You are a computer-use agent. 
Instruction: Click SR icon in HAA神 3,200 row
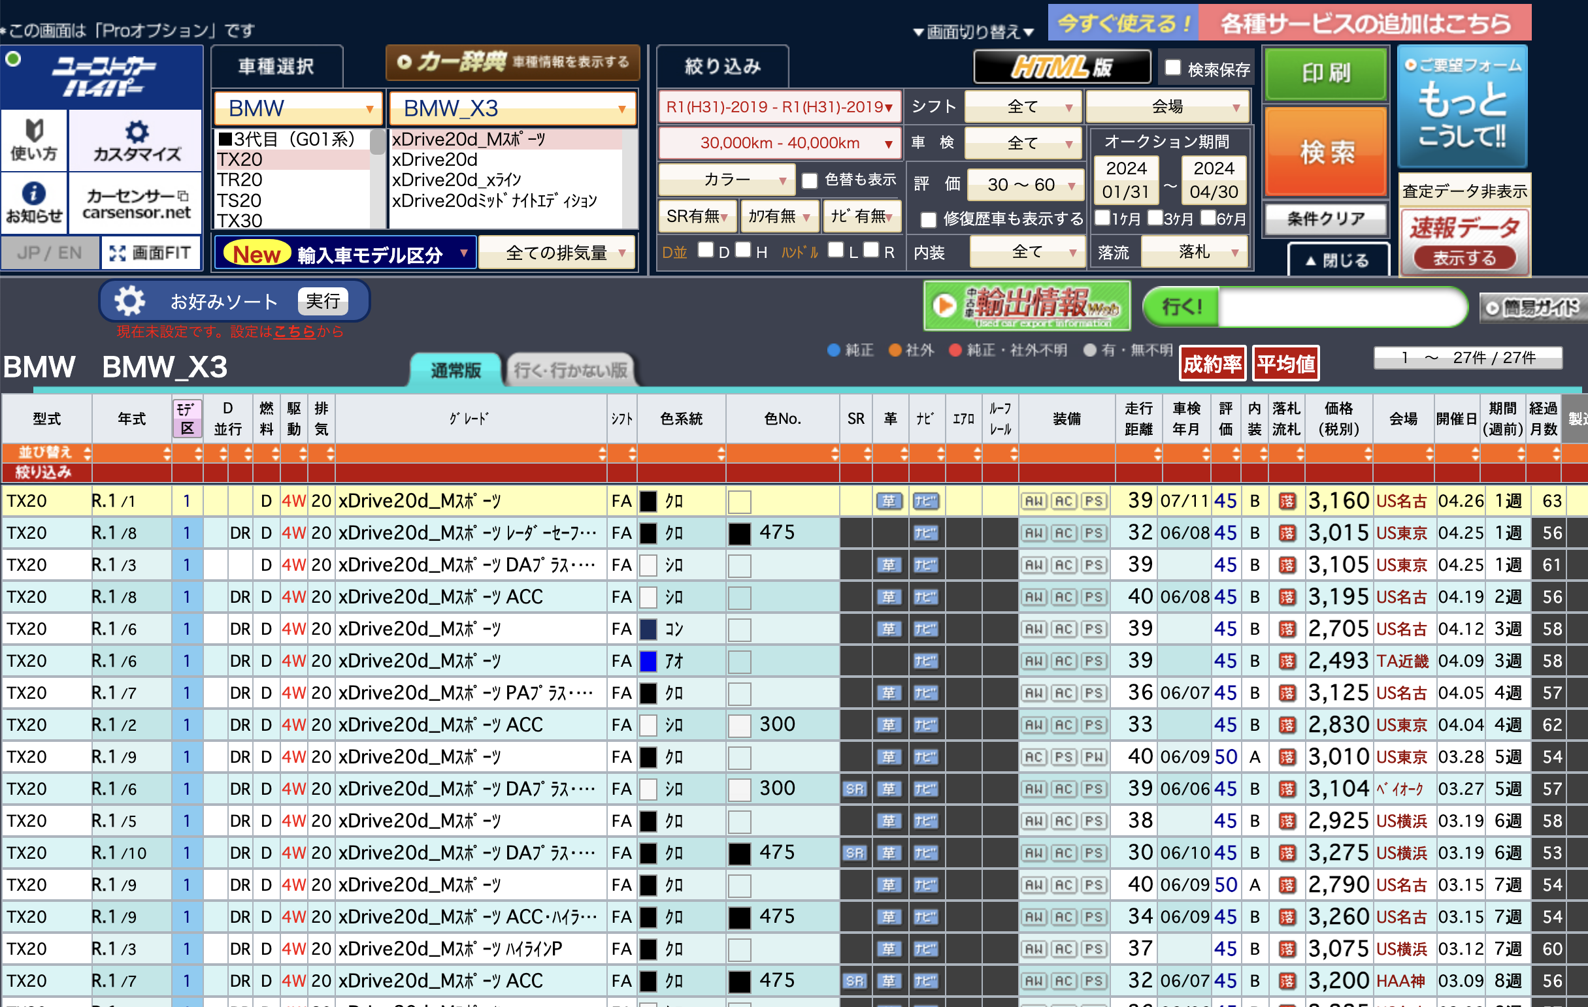tap(855, 981)
